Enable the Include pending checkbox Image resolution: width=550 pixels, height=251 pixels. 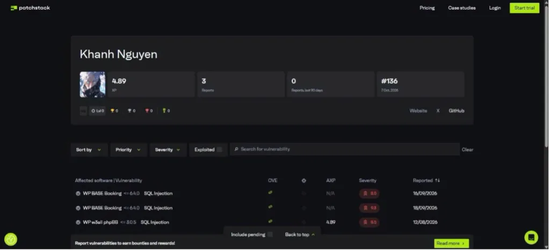click(270, 234)
